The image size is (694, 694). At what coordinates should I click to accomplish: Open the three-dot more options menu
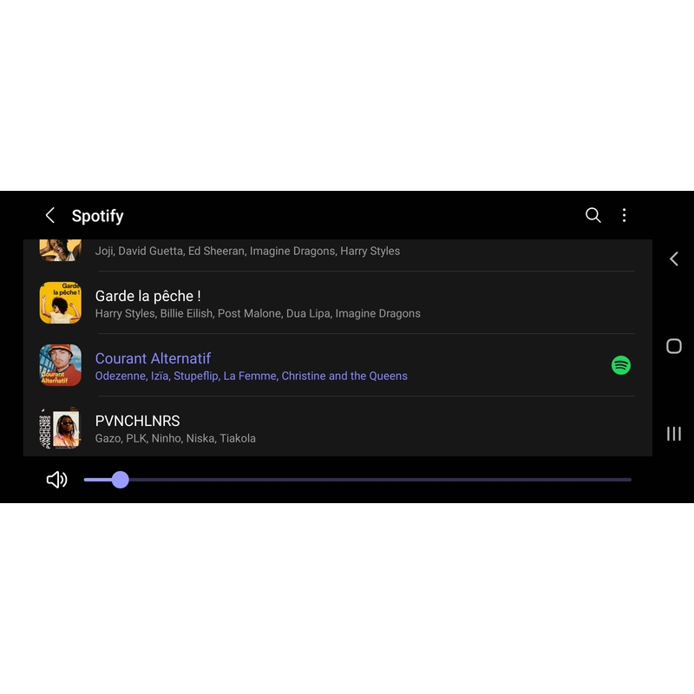[x=624, y=215]
